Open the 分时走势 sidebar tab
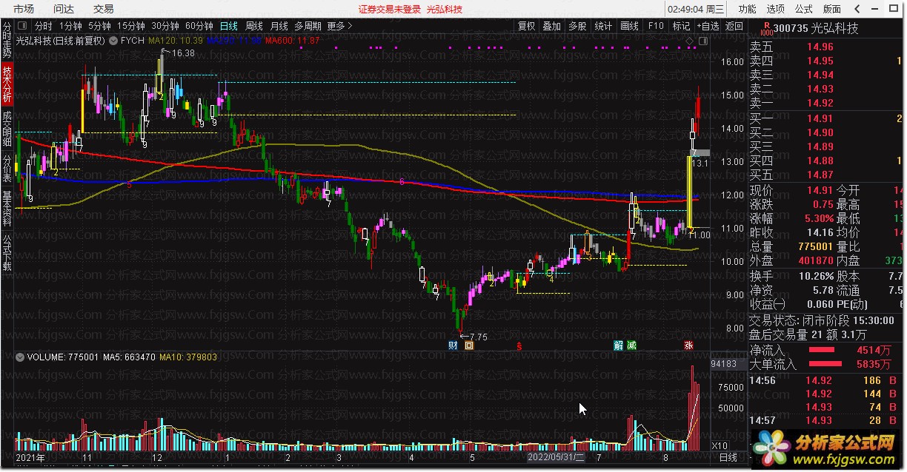The width and height of the screenshot is (907, 472). pos(7,41)
